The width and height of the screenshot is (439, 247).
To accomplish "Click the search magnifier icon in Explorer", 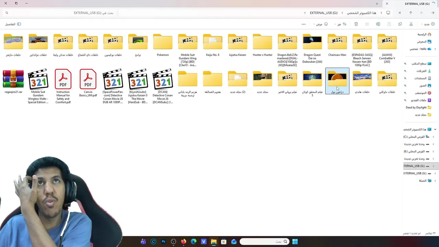I will (7, 13).
